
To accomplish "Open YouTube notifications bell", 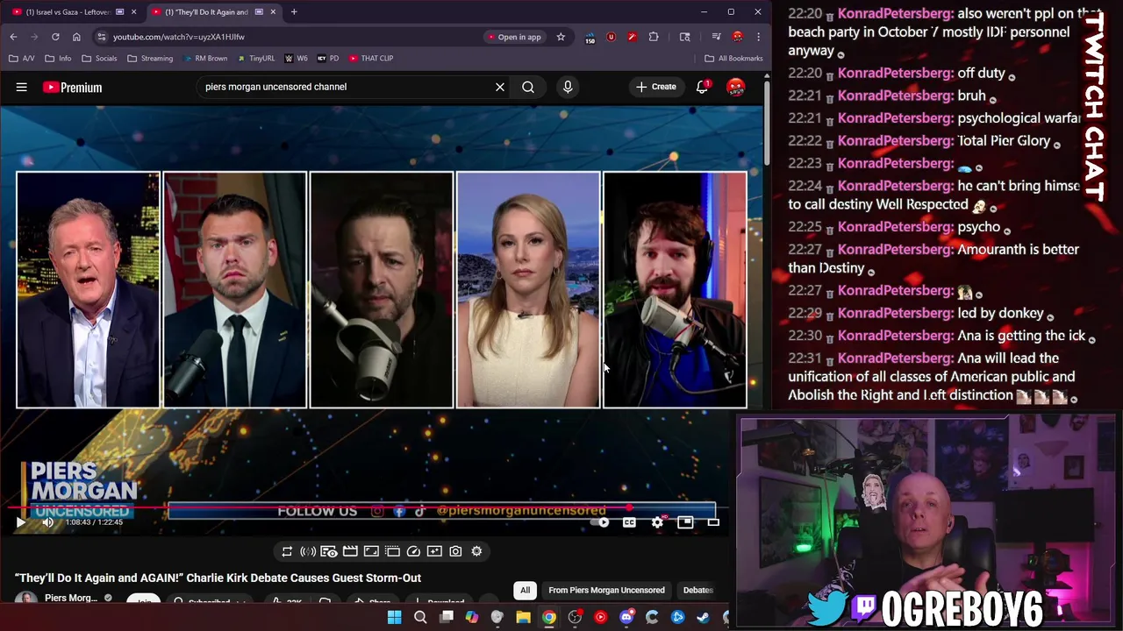I will tap(702, 87).
